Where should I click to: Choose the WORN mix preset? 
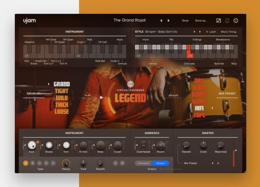[x=199, y=101]
